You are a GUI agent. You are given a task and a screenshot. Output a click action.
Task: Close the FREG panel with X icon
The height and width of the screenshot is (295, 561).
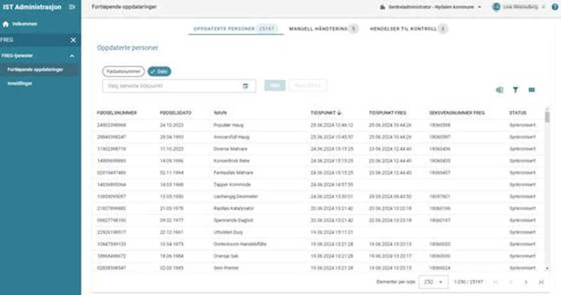[x=72, y=40]
